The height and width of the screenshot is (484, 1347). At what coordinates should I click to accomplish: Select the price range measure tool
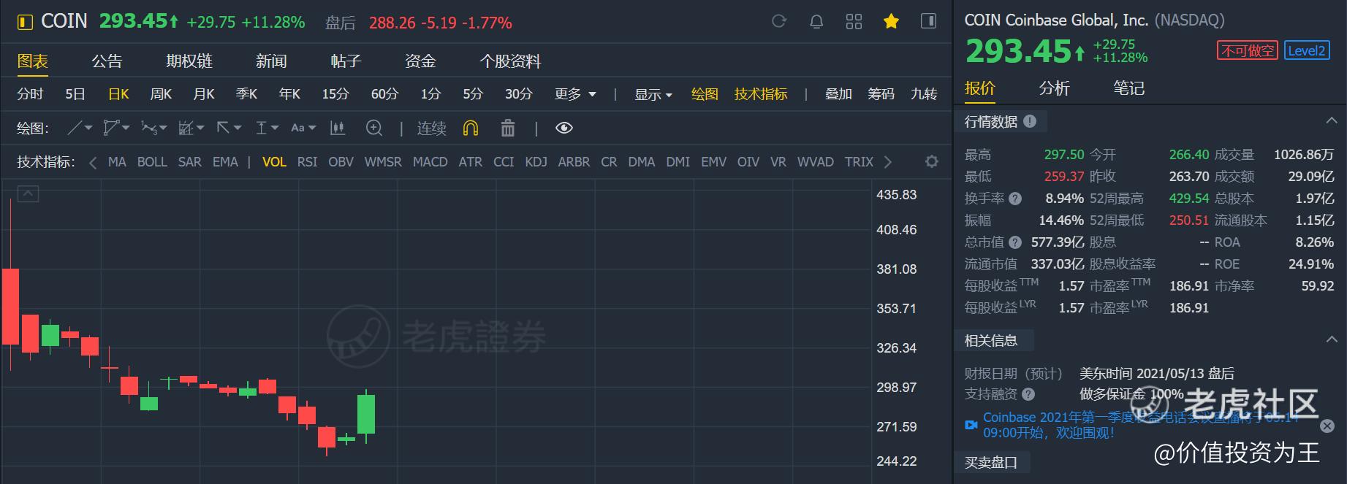(x=261, y=128)
